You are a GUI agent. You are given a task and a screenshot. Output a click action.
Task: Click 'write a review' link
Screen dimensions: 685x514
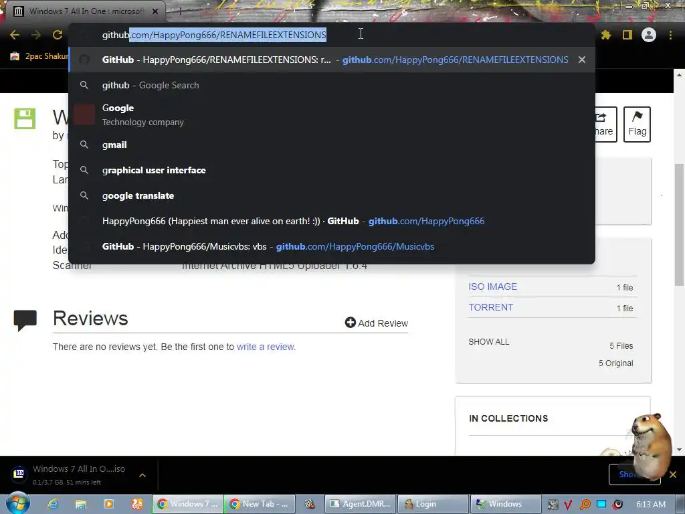click(x=266, y=347)
